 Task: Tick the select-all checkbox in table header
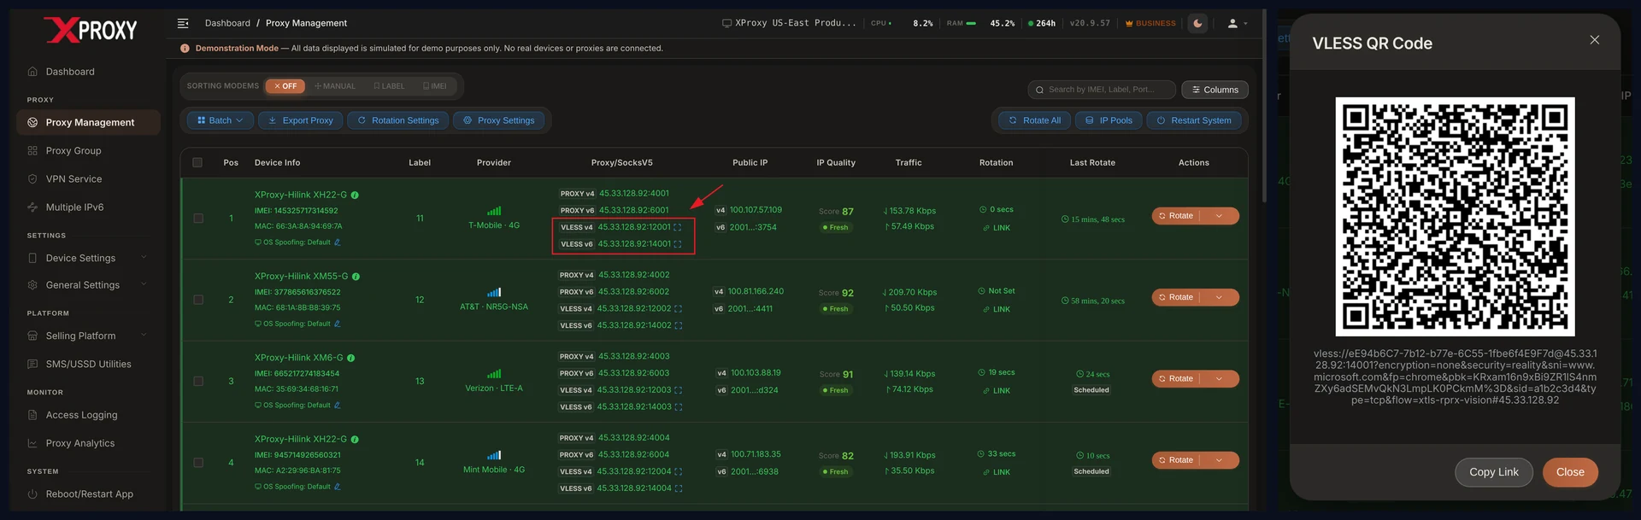[197, 162]
